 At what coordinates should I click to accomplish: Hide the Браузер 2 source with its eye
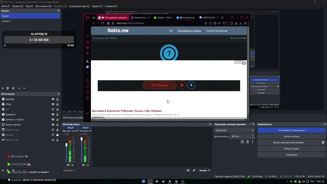point(53,114)
